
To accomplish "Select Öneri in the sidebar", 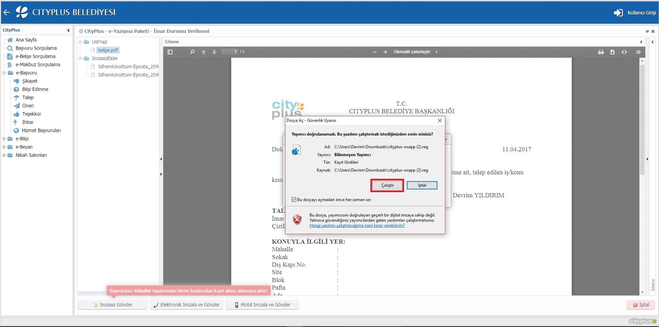I will pyautogui.click(x=28, y=106).
